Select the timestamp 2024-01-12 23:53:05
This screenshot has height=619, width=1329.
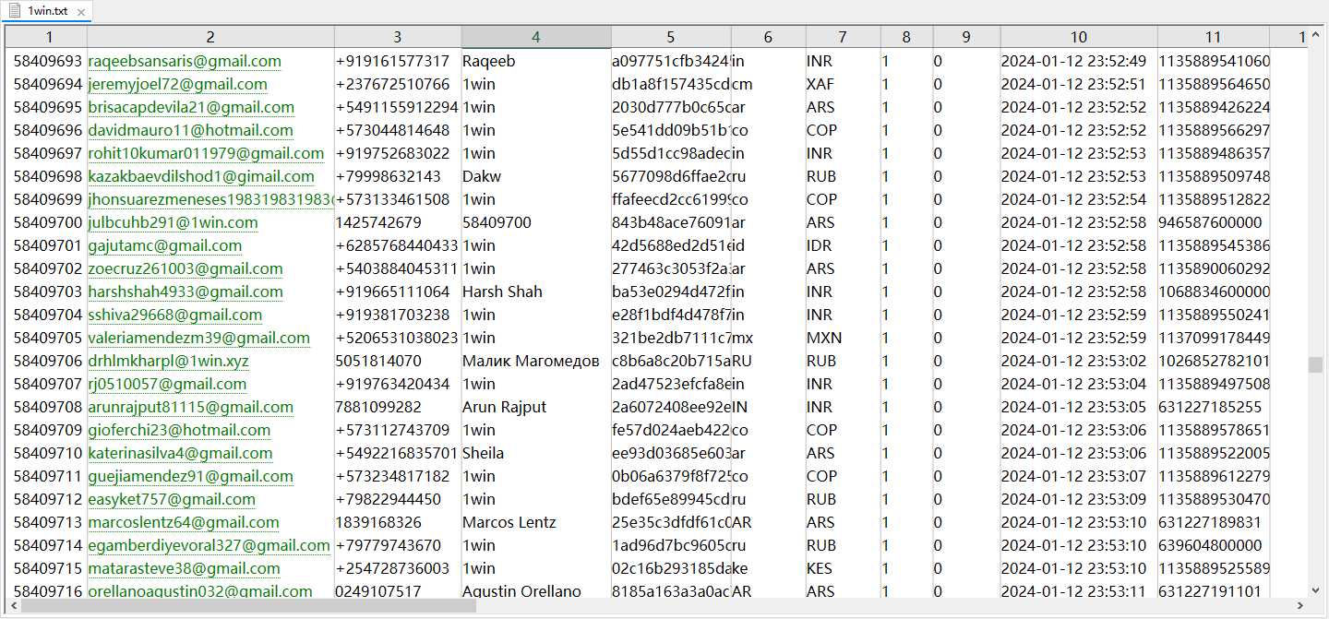(x=1073, y=407)
